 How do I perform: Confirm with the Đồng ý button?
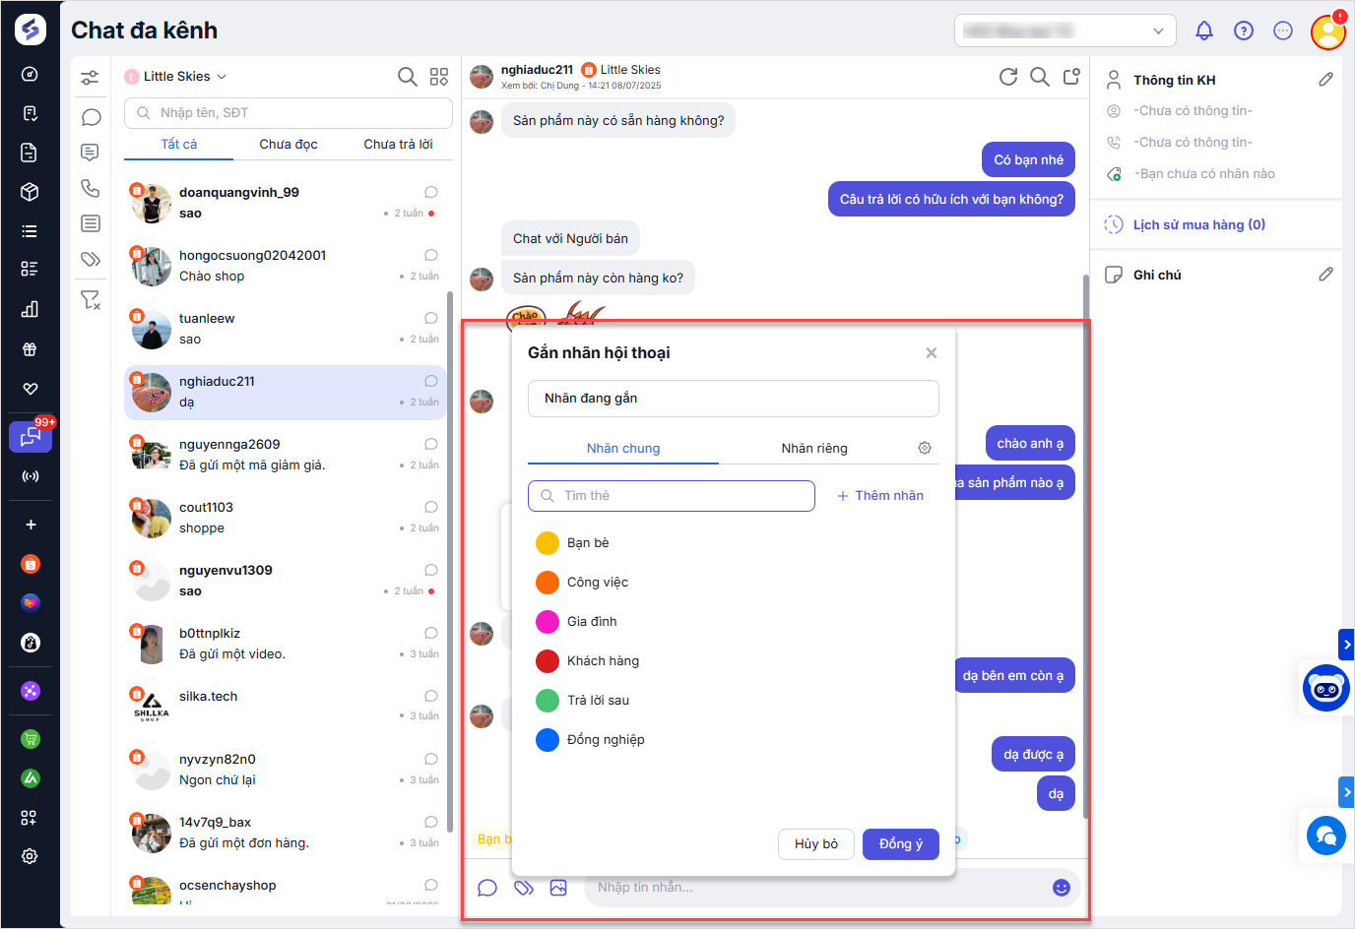click(901, 844)
